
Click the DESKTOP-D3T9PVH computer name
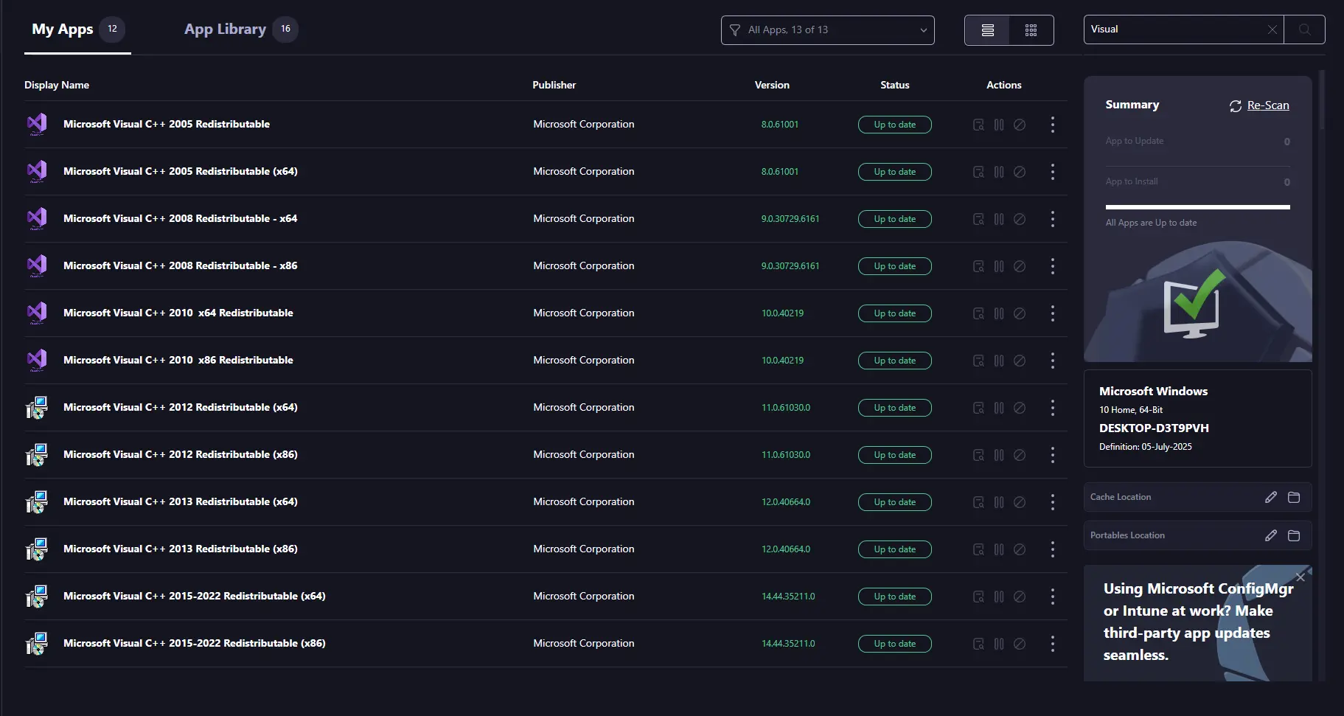click(1154, 428)
